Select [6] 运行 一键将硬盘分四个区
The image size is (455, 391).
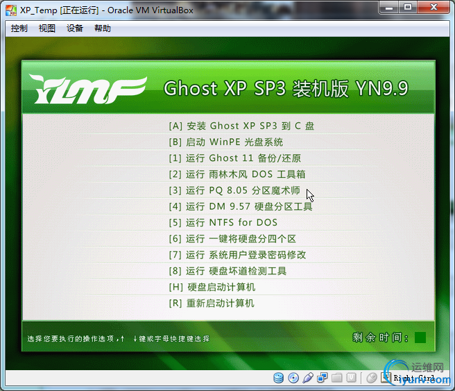click(232, 239)
